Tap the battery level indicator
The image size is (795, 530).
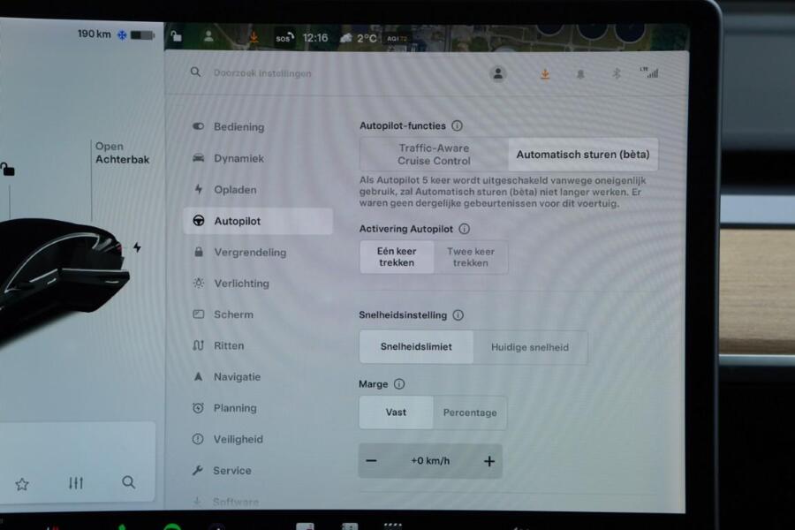142,35
